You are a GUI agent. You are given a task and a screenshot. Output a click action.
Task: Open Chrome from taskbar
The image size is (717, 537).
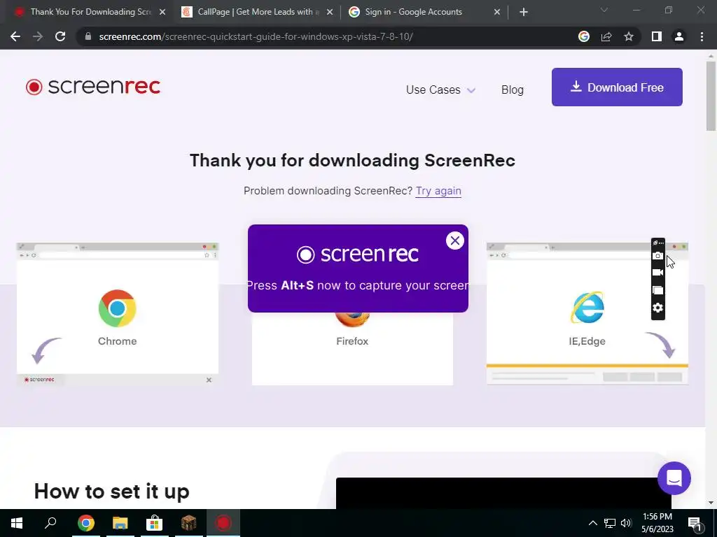pyautogui.click(x=86, y=523)
